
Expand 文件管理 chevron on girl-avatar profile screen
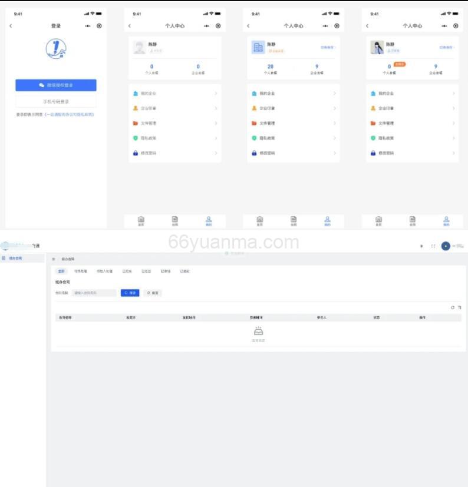453,124
